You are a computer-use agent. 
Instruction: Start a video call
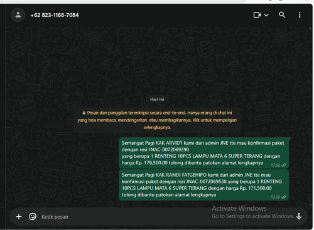[x=257, y=15]
